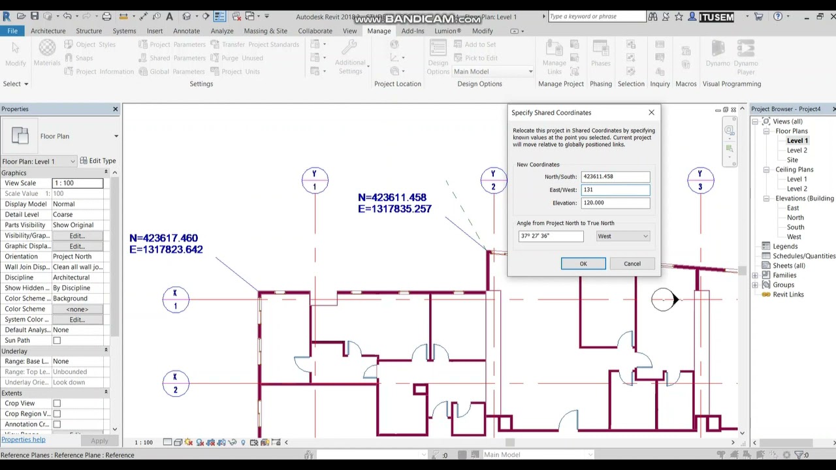Click the Materials sphere icon

tap(47, 47)
